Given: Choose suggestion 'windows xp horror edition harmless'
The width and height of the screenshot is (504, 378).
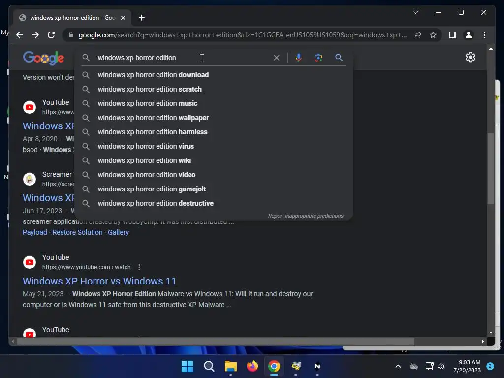Looking at the screenshot, I should coord(214,132).
